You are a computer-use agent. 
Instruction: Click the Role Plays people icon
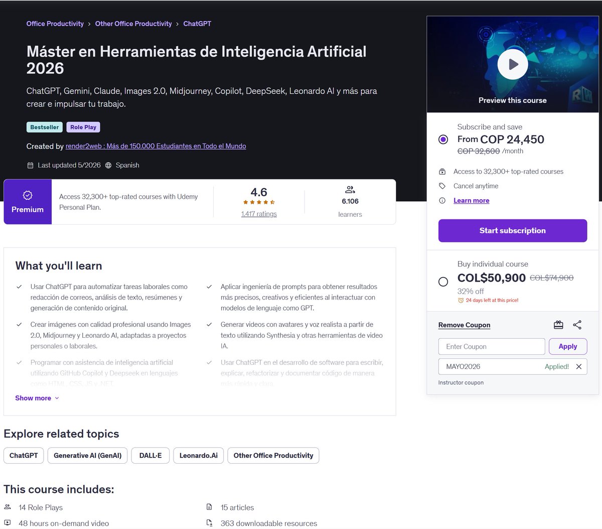coord(8,507)
